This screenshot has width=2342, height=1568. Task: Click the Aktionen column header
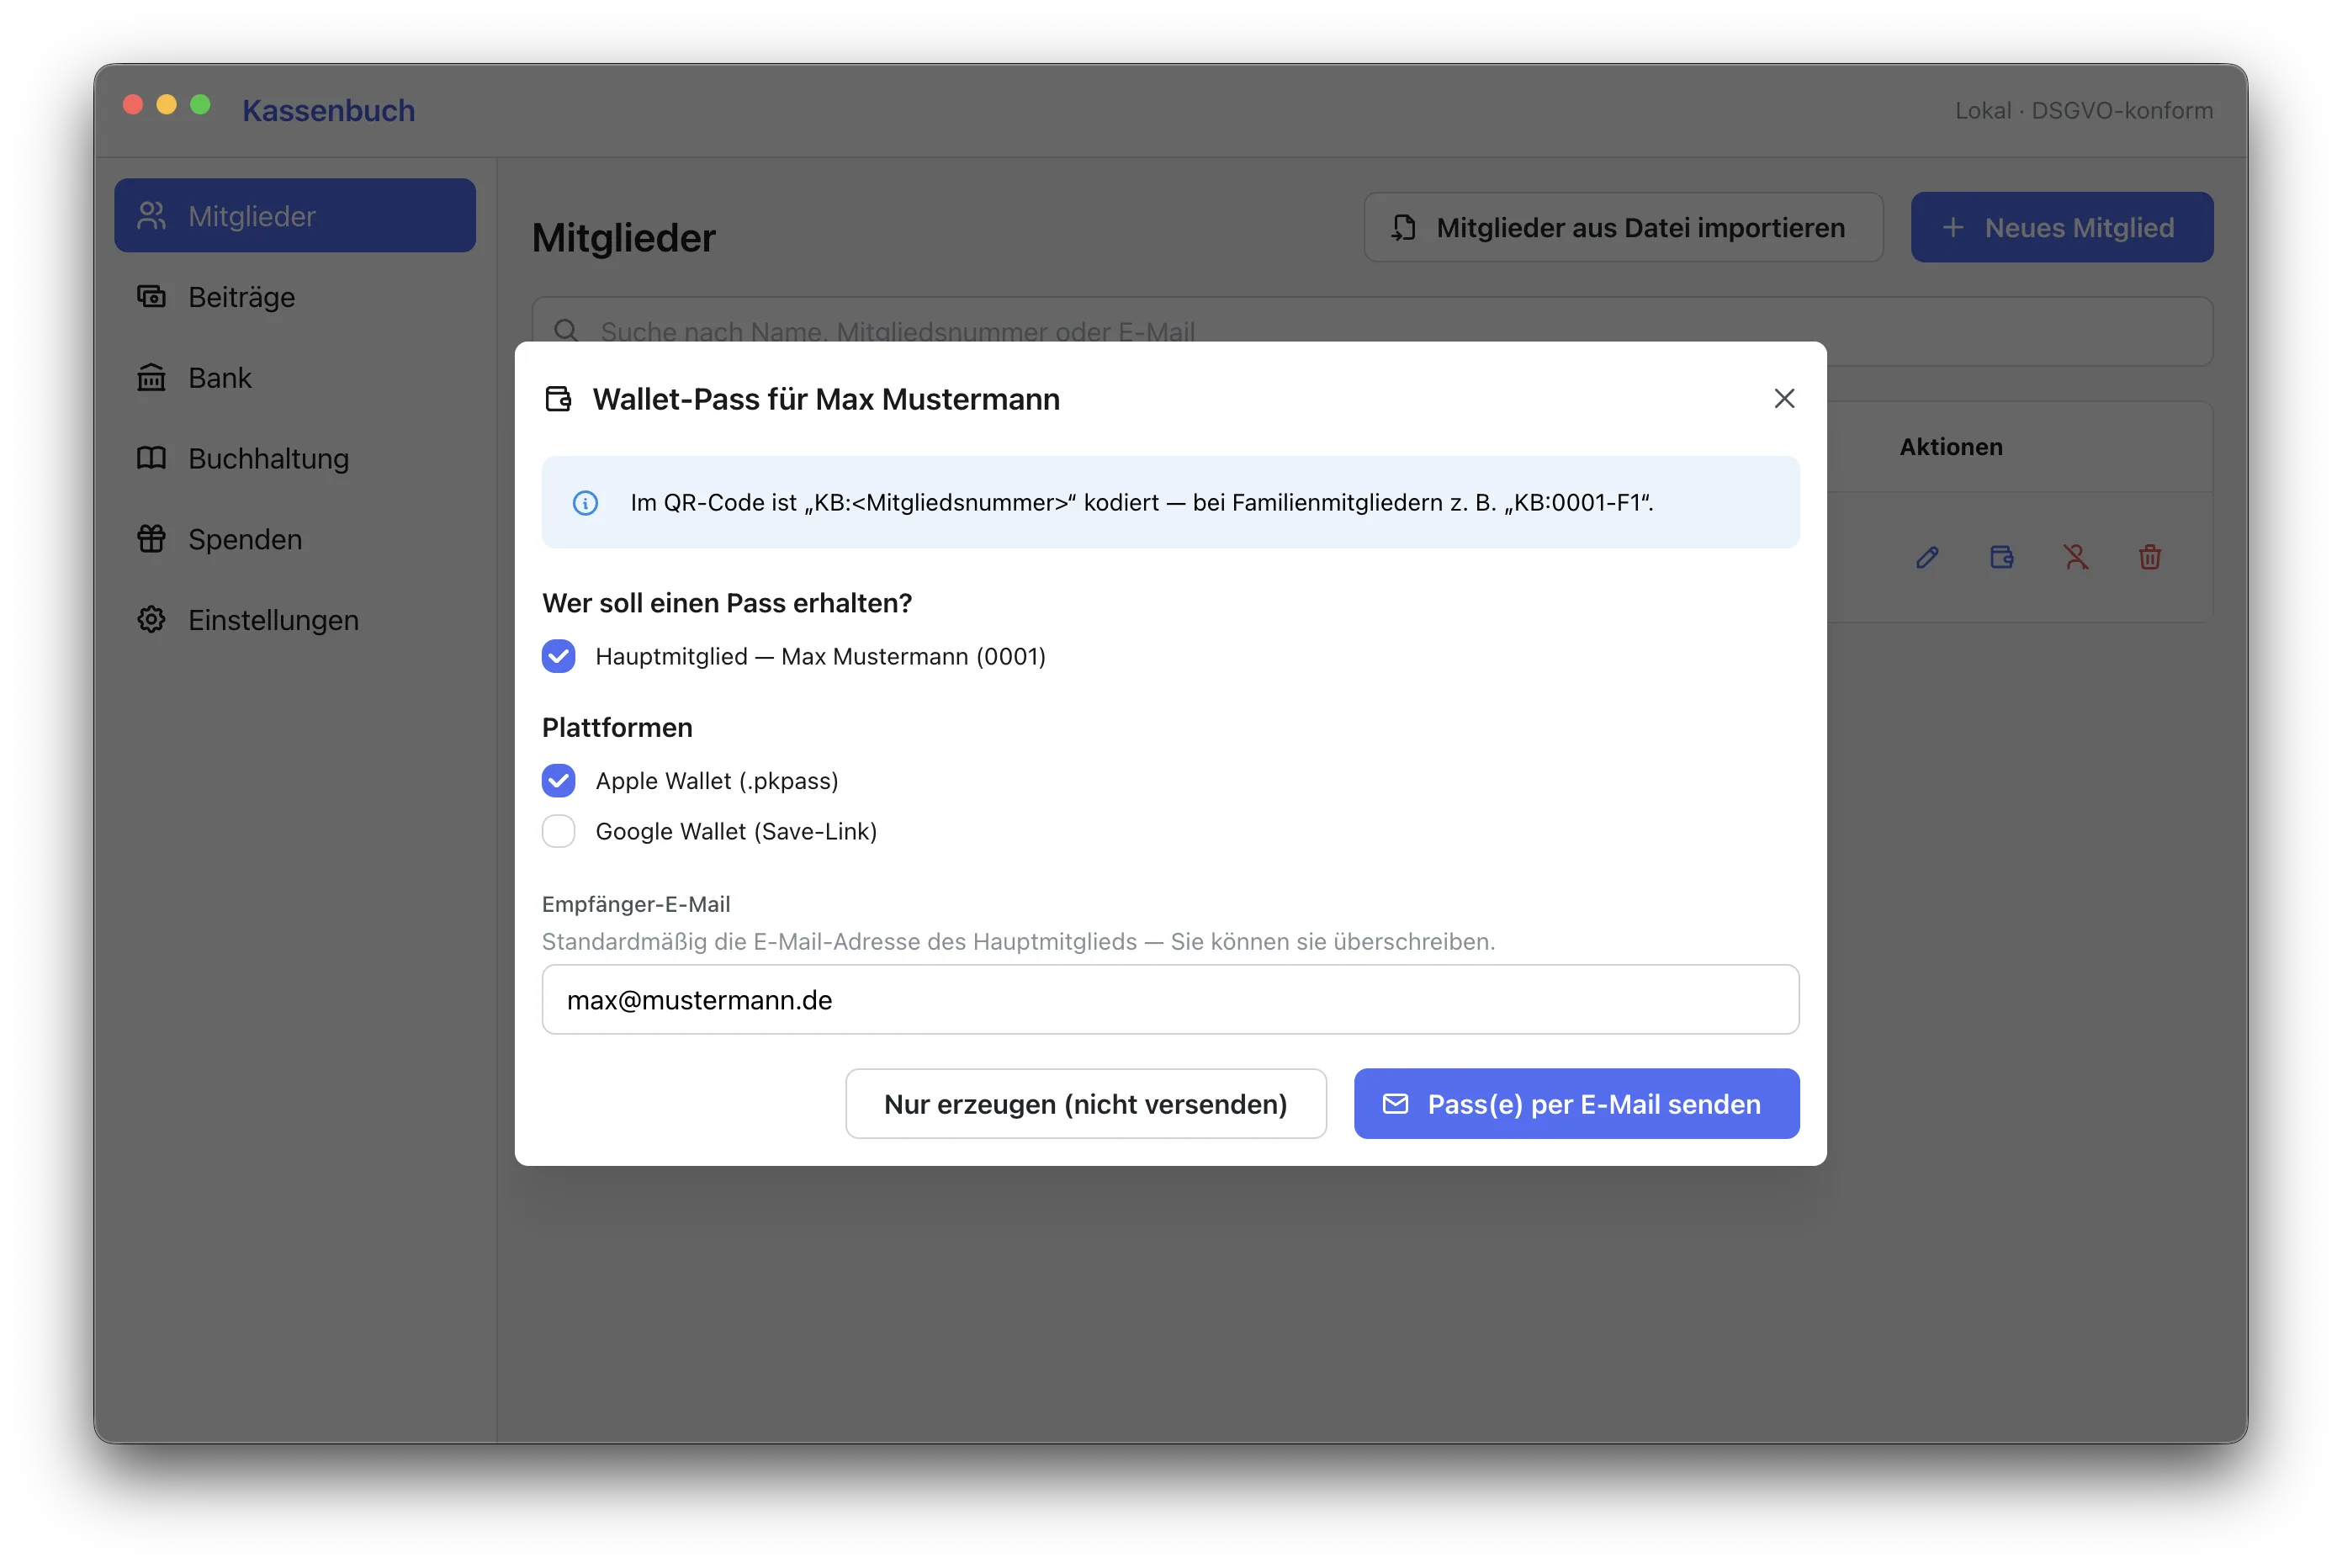click(x=1950, y=447)
